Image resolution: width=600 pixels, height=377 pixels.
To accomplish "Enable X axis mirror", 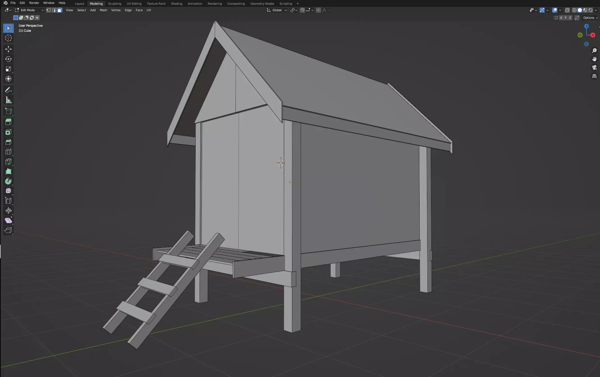I will tap(561, 18).
